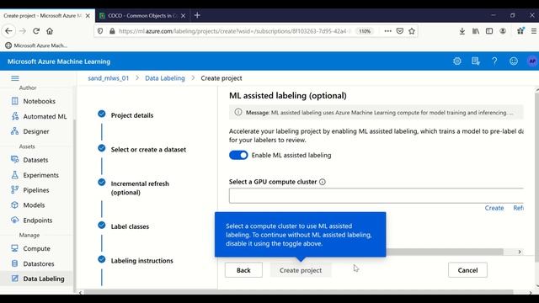The image size is (539, 303).
Task: Open the Experiments flask icon
Action: pyautogui.click(x=15, y=175)
